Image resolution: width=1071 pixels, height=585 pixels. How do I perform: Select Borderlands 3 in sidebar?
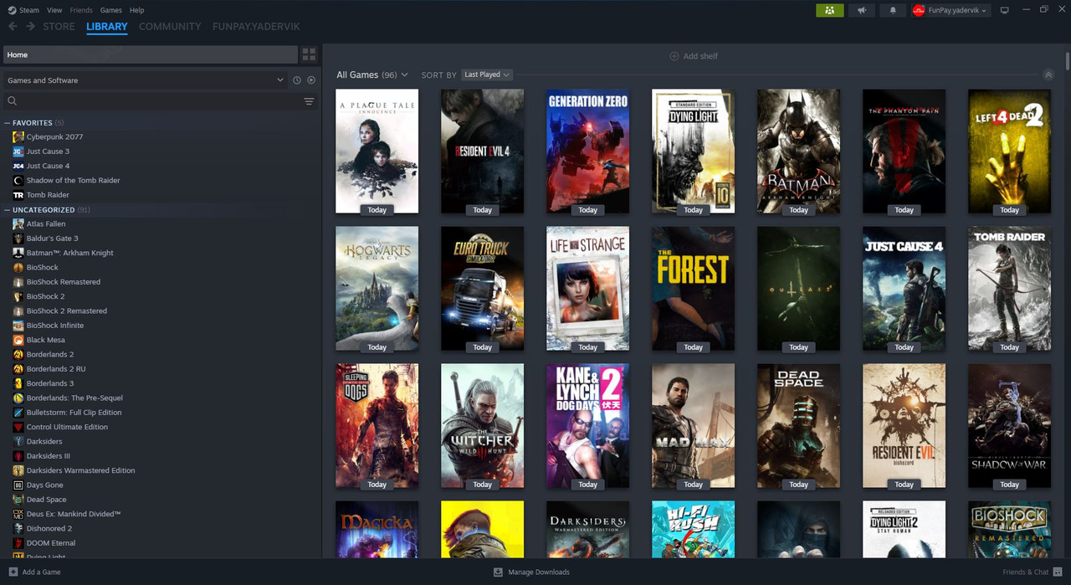(x=49, y=383)
